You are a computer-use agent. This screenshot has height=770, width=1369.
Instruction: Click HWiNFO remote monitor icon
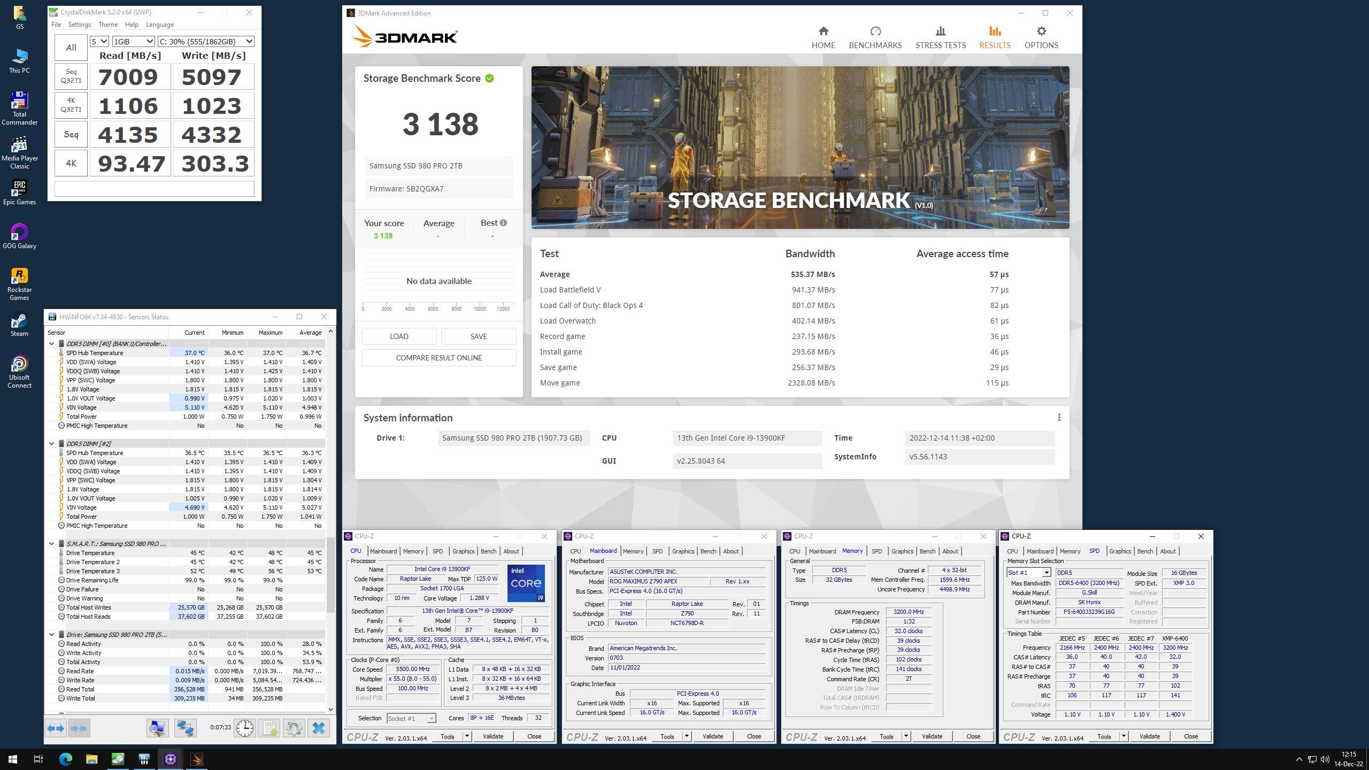158,728
